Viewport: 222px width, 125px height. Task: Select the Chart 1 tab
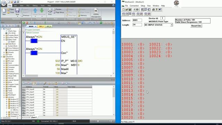click(x=34, y=117)
